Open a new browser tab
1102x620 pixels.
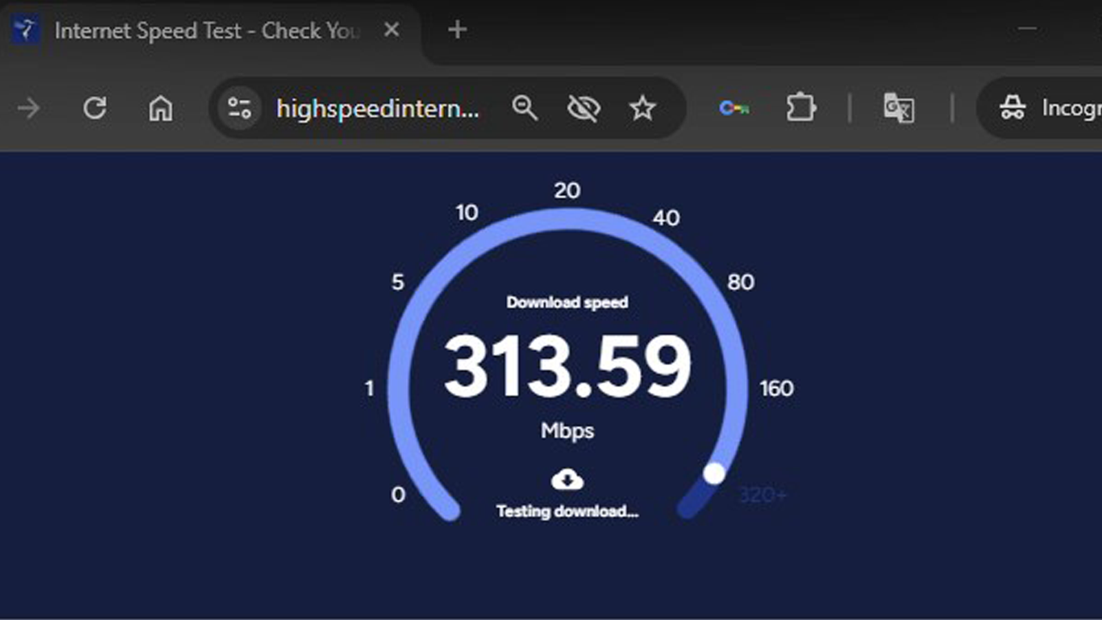point(457,30)
